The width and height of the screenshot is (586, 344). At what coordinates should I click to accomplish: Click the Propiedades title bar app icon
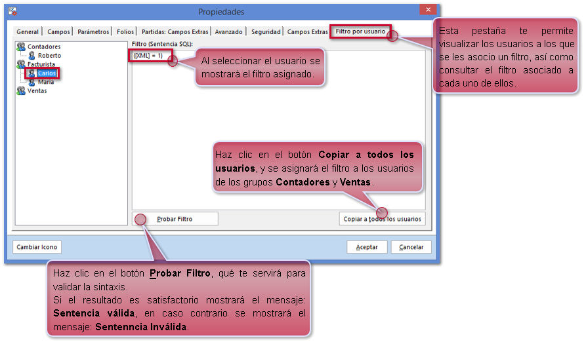click(13, 12)
